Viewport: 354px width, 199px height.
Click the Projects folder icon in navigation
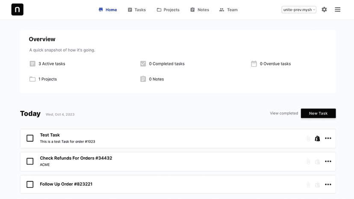(159, 10)
